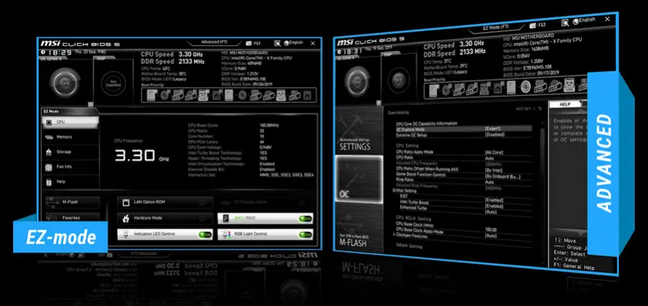This screenshot has width=648, height=306.
Task: Change Intel Turbo Boost Enabled value
Action: click(494, 206)
